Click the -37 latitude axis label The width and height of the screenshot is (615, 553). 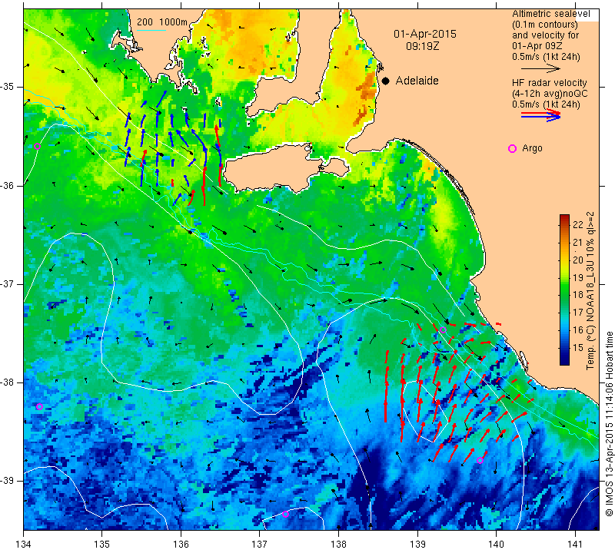click(8, 283)
